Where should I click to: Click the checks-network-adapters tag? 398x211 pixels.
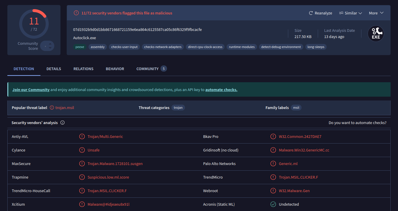(163, 47)
